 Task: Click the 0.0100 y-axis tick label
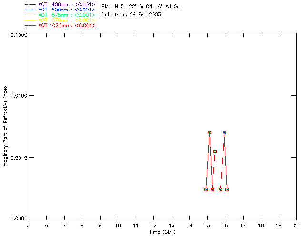coord(19,96)
